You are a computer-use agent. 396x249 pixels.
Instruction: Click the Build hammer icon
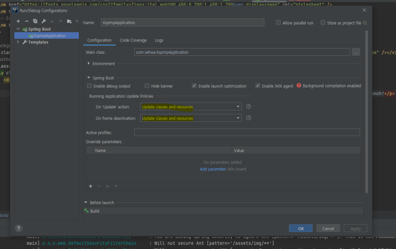tap(86, 211)
